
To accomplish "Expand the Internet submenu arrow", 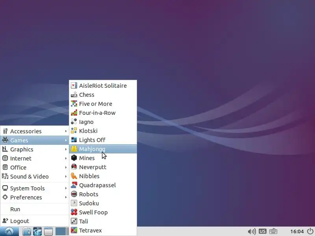I will (66, 158).
